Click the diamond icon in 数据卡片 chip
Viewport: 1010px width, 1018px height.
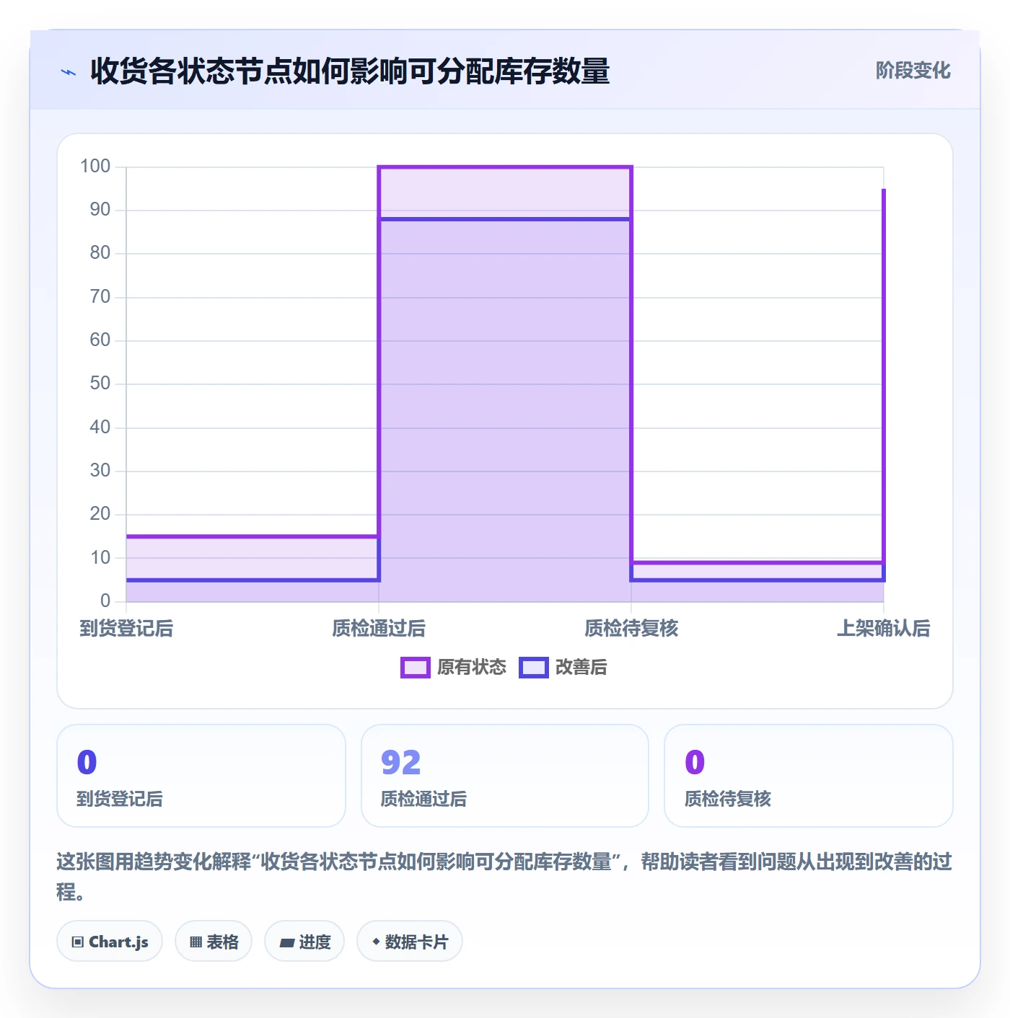click(376, 942)
